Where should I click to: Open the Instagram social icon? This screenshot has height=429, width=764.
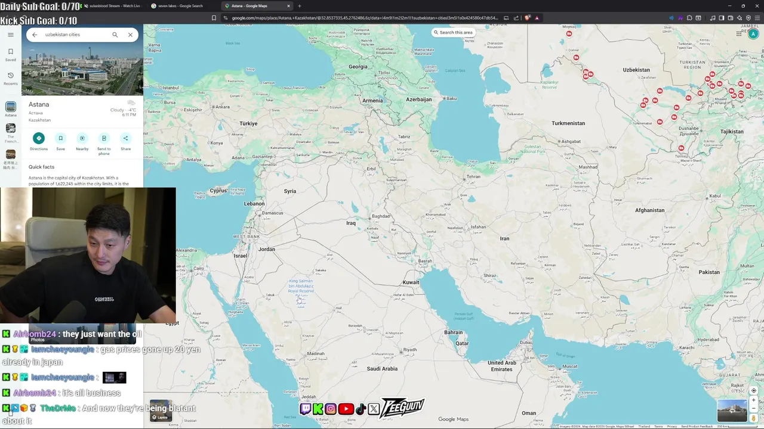click(331, 409)
